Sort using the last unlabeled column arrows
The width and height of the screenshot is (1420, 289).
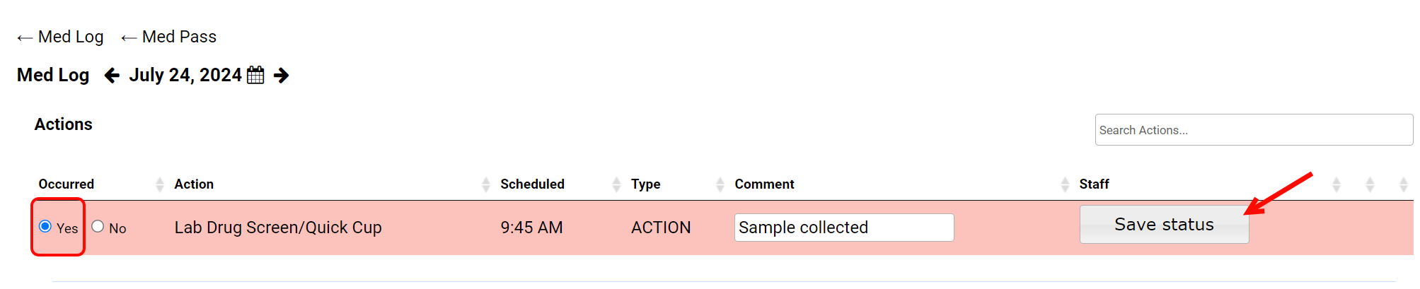(x=1403, y=184)
